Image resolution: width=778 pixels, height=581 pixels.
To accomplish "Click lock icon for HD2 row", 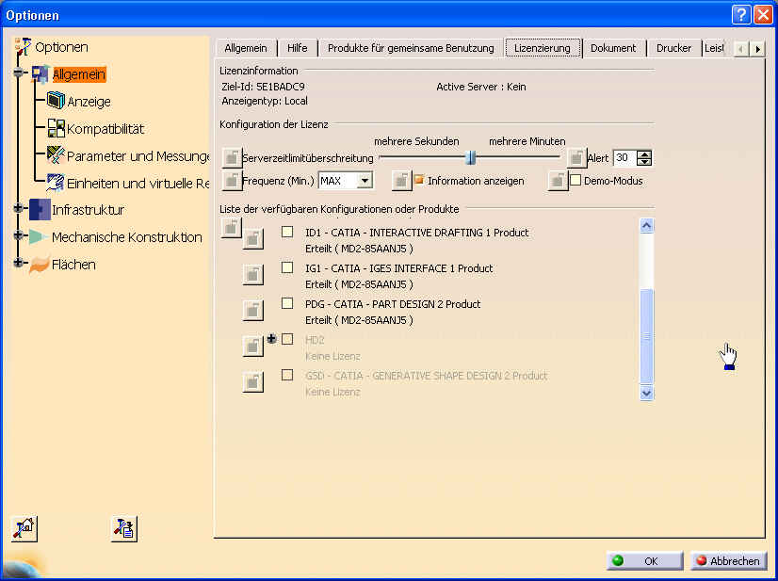I will click(252, 347).
